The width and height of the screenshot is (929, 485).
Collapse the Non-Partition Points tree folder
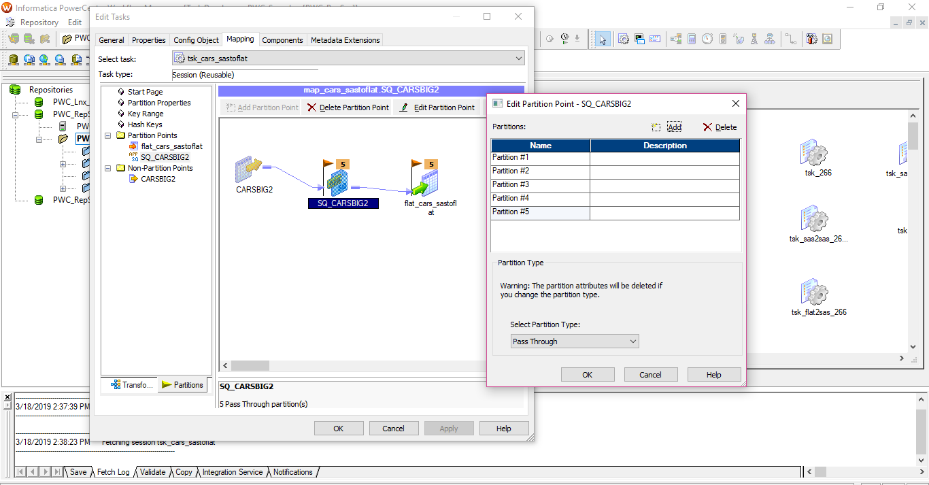[x=108, y=168]
